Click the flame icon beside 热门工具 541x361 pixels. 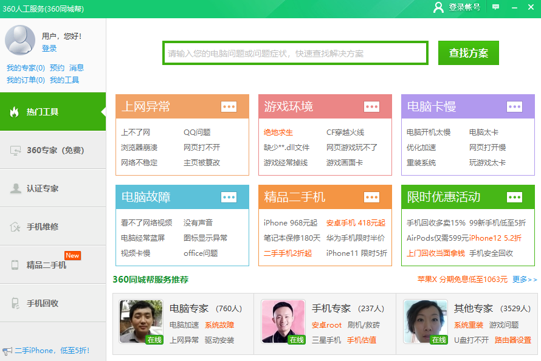(x=14, y=112)
